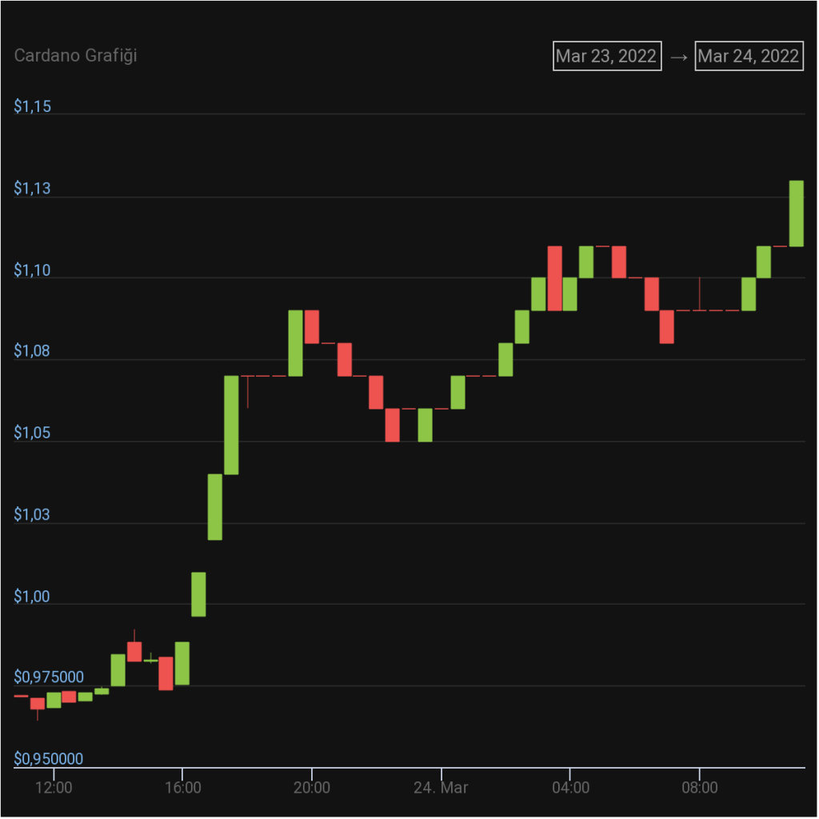Select the 16:00 time axis label
The width and height of the screenshot is (819, 819).
(183, 788)
